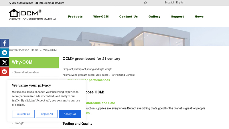Open the News menu item
This screenshot has height=129, width=229.
199,17
